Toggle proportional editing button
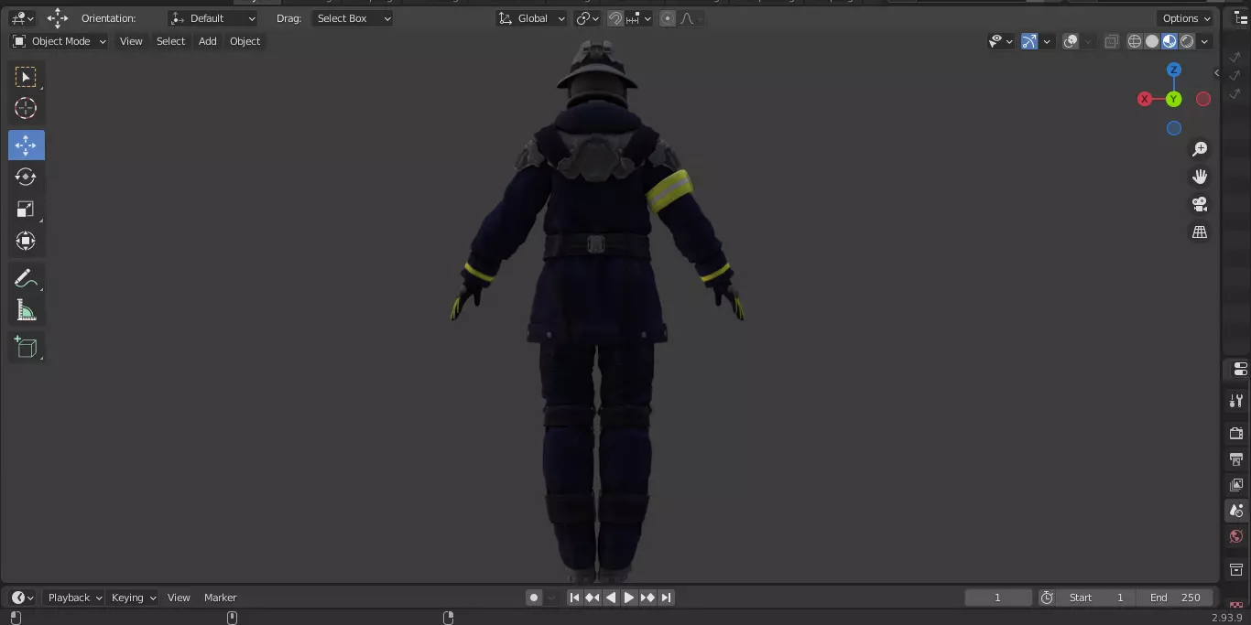The image size is (1251, 625). 668,18
